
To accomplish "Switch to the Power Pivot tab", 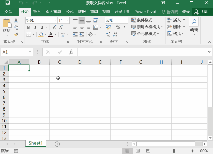I will [145, 12].
